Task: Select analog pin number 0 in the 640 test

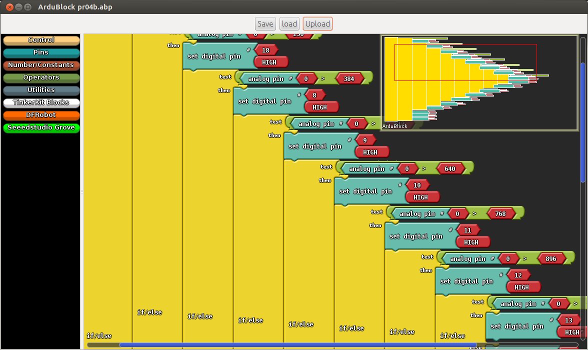Action: 407,169
